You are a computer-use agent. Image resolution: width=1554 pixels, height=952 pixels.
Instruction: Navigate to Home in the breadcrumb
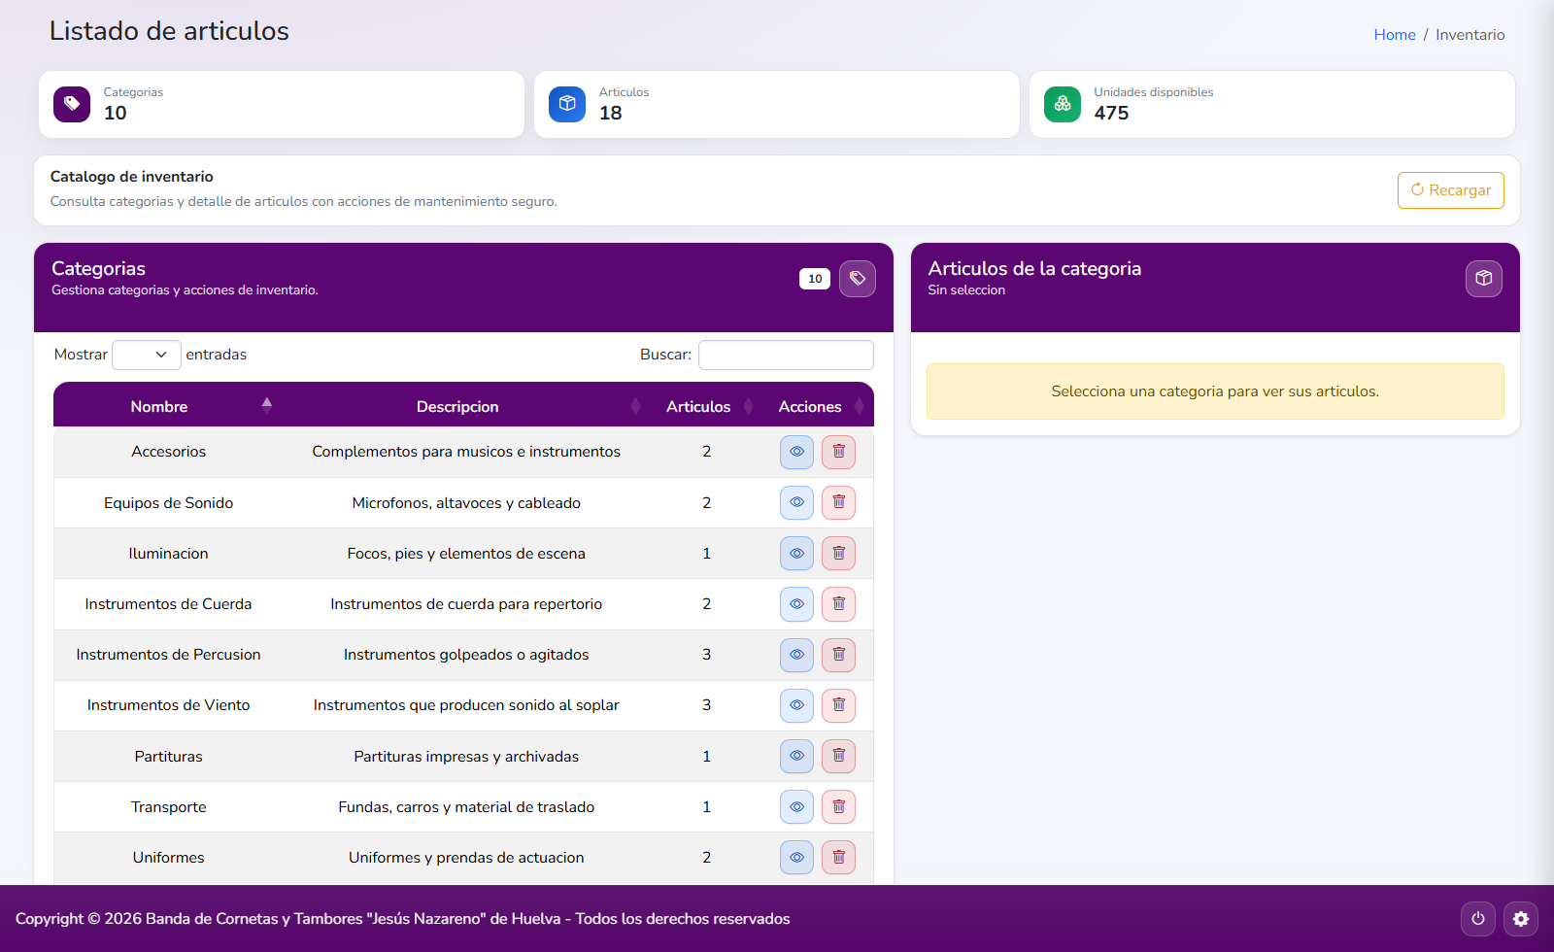[x=1395, y=34]
